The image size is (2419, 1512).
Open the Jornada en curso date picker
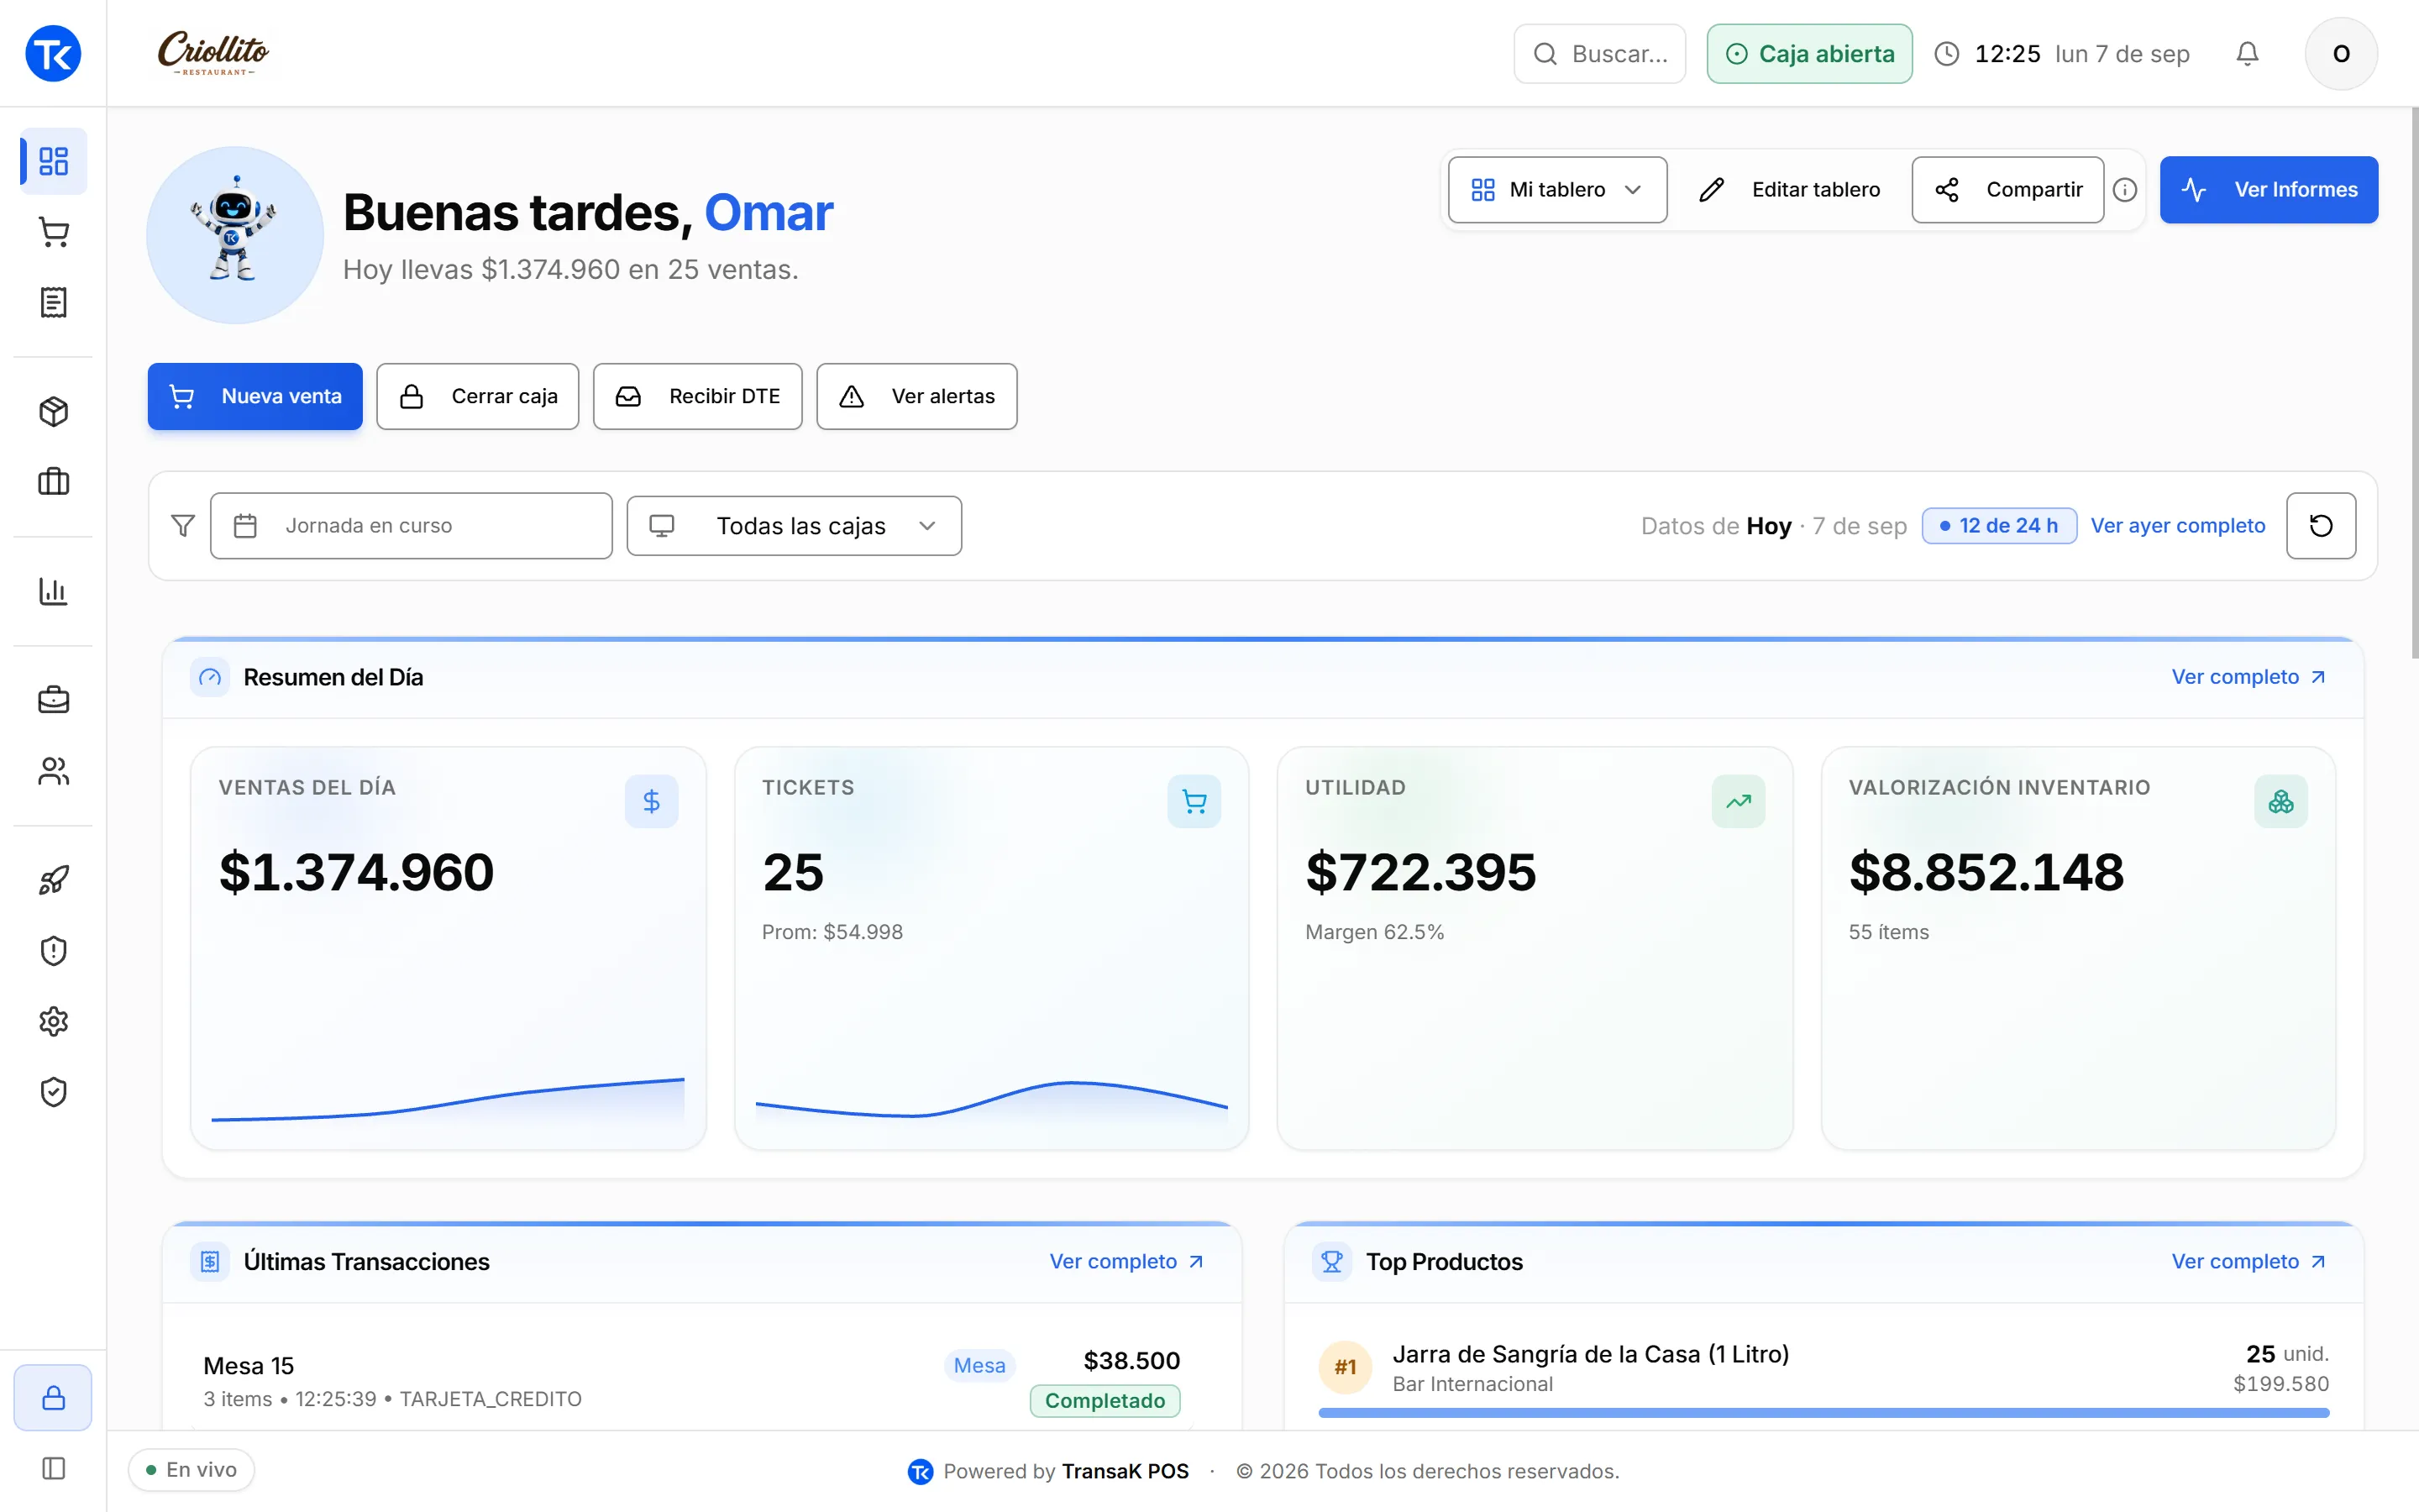(411, 526)
